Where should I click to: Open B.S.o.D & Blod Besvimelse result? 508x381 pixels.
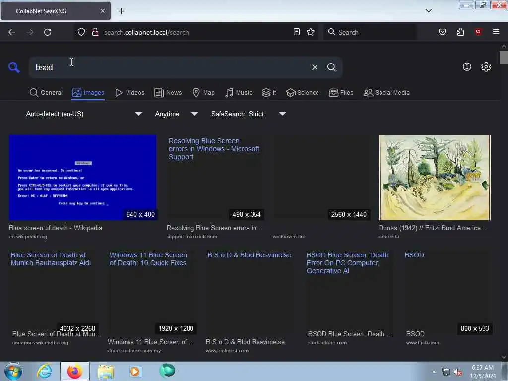coord(250,291)
